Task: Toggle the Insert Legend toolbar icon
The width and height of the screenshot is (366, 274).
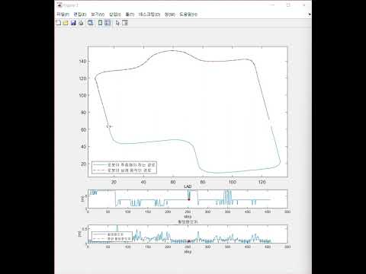Action: coord(108,23)
